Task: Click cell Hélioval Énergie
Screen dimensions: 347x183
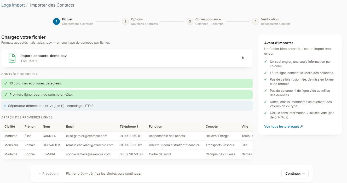Action: [x=218, y=136]
